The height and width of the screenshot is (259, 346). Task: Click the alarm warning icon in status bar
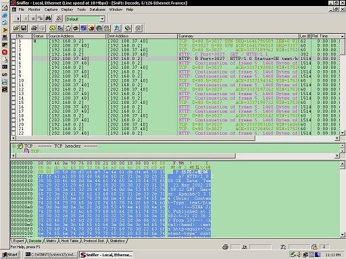(x=314, y=247)
